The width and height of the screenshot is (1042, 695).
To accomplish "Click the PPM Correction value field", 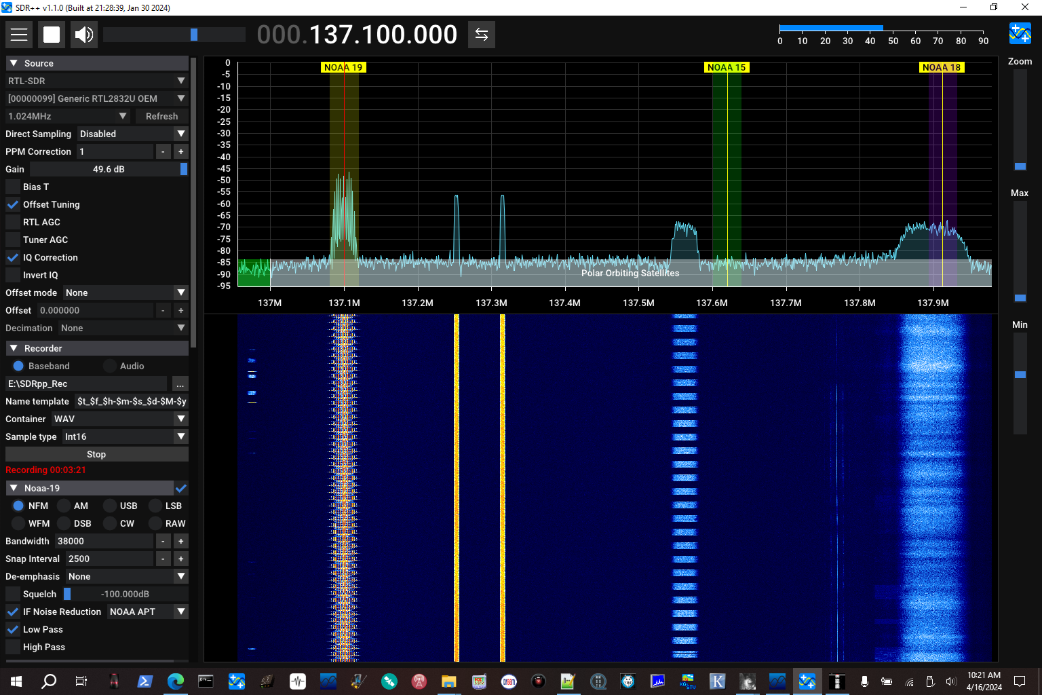I will tap(115, 151).
